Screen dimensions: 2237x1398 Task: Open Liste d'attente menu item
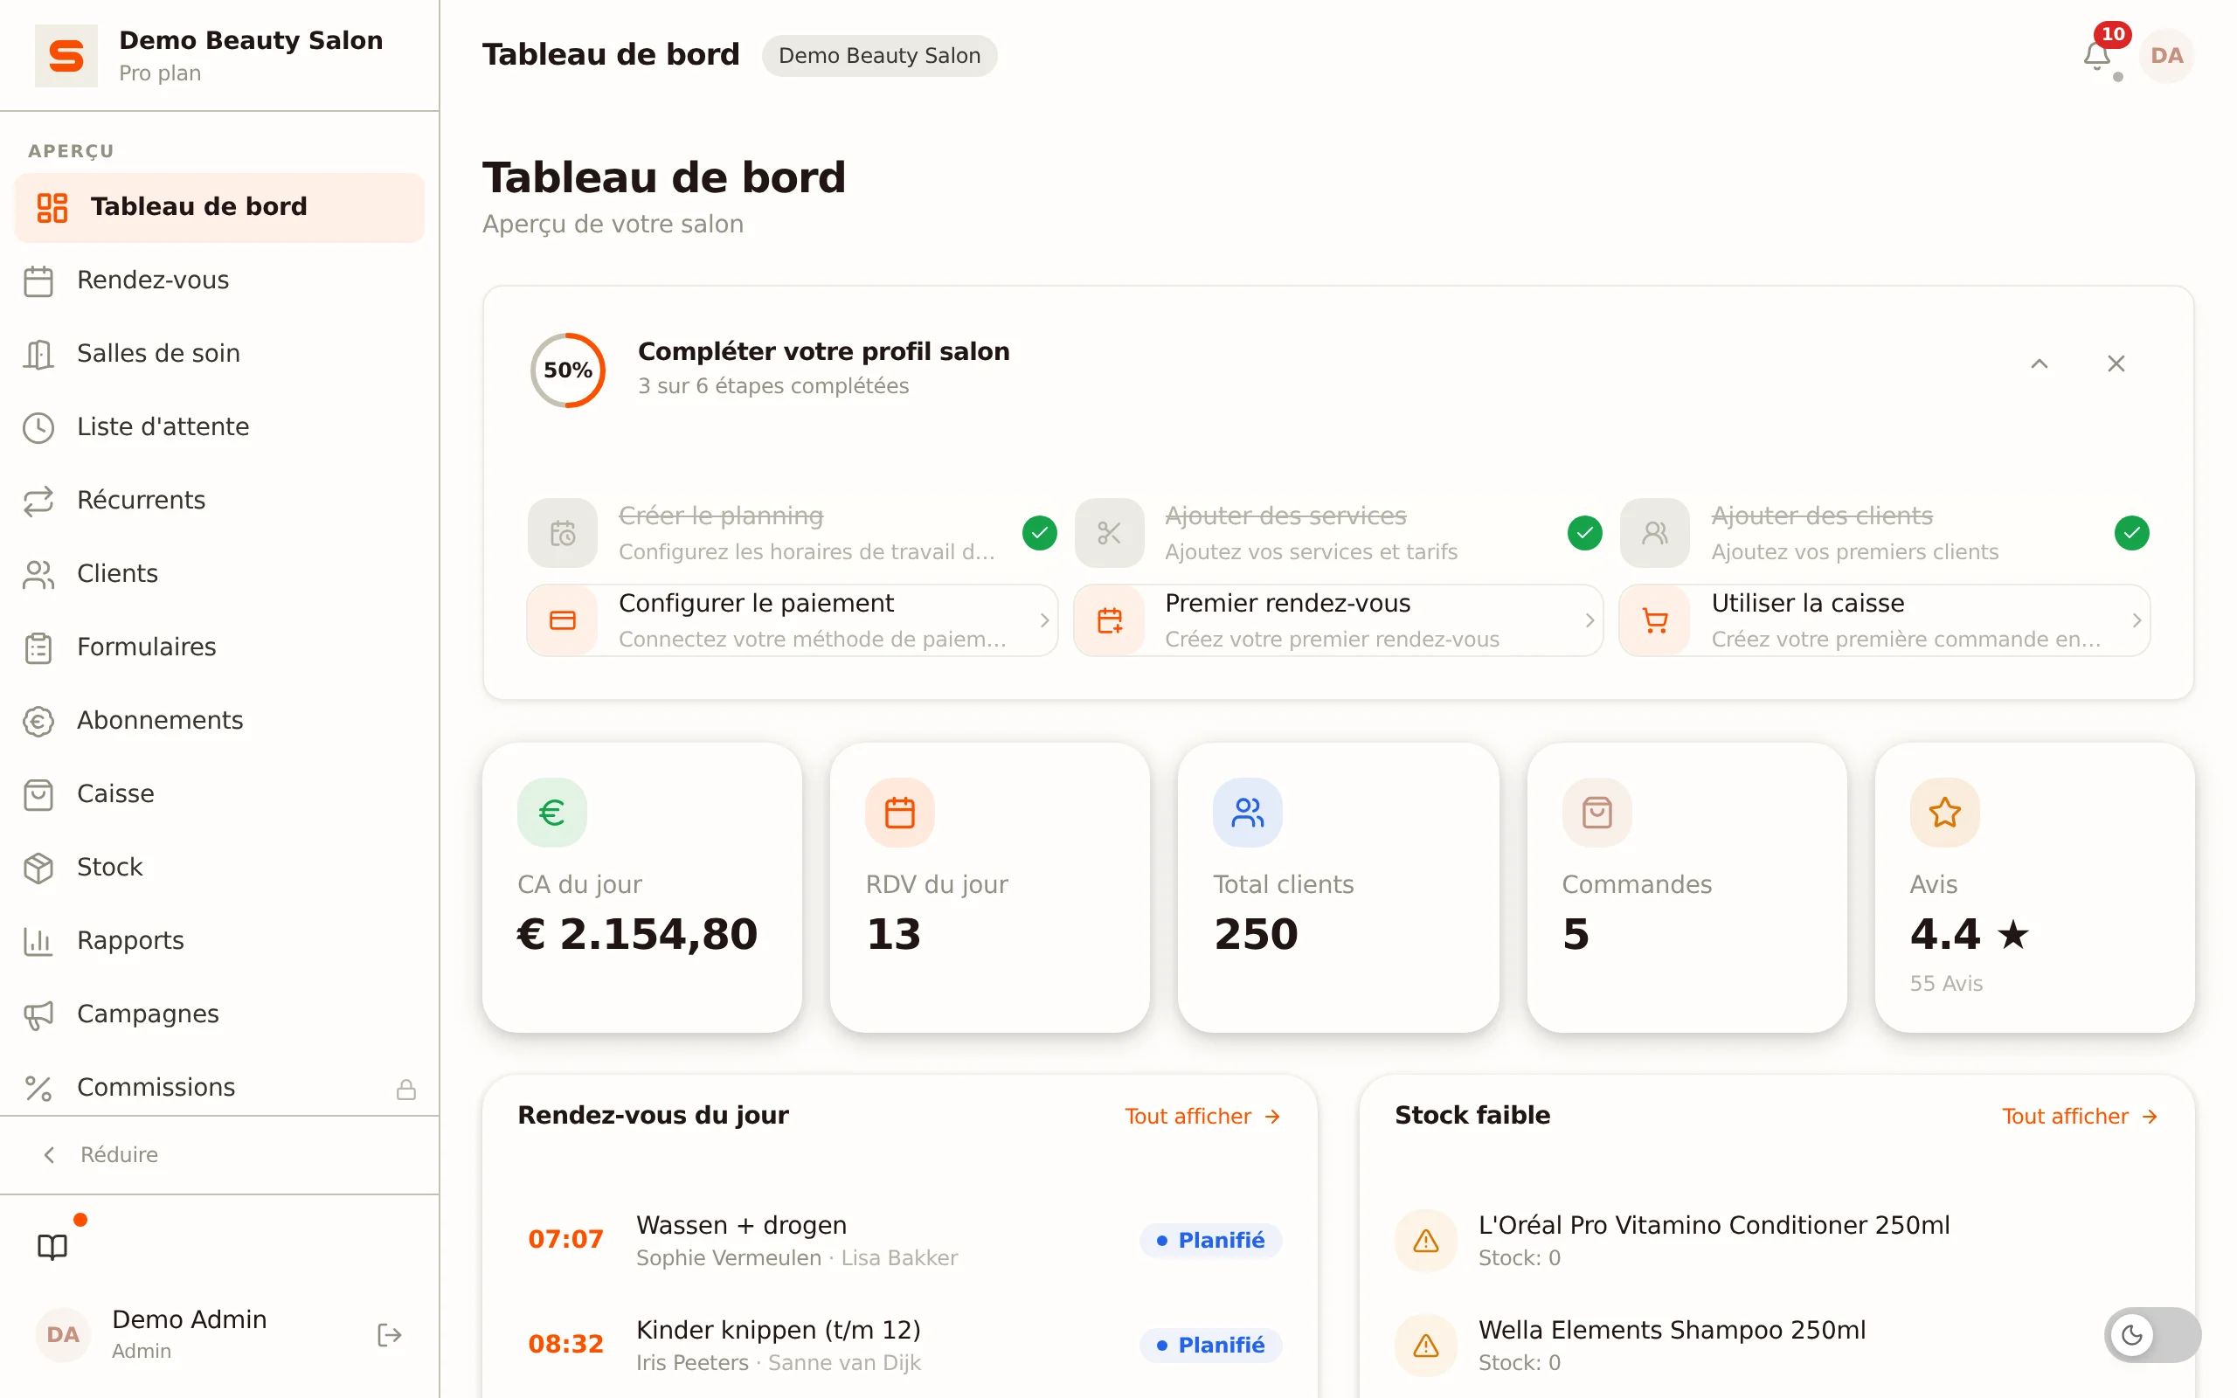[219, 427]
